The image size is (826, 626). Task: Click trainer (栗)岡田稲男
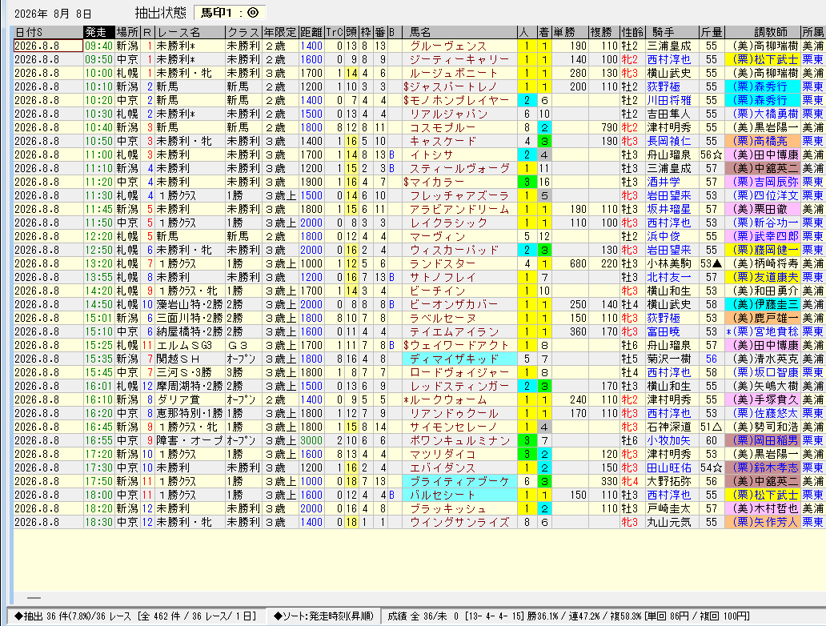(x=762, y=440)
